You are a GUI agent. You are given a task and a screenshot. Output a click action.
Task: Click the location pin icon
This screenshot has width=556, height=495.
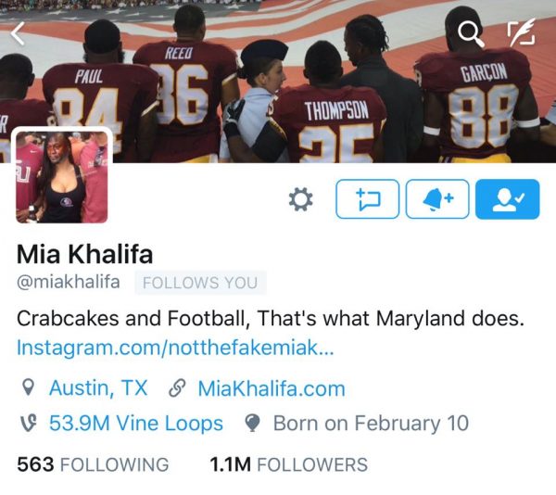tap(28, 387)
